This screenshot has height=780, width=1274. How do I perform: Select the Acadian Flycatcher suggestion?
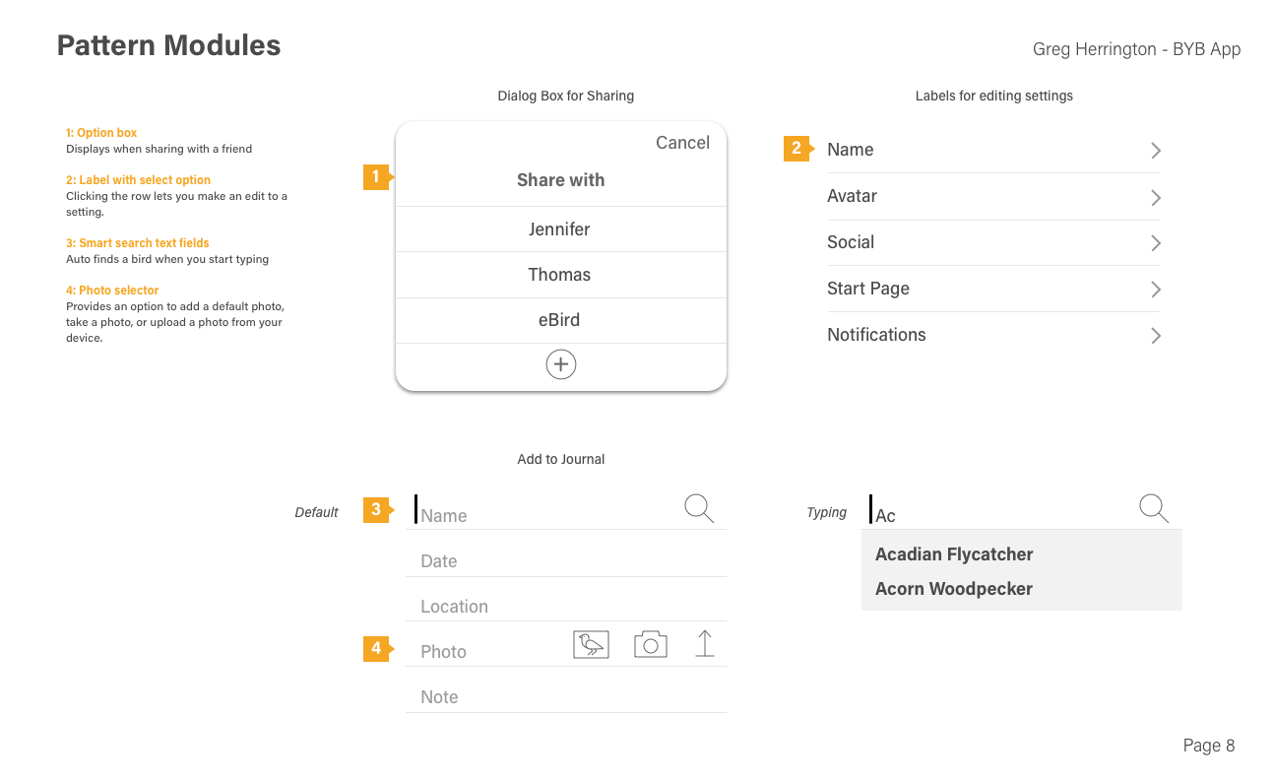pos(954,554)
